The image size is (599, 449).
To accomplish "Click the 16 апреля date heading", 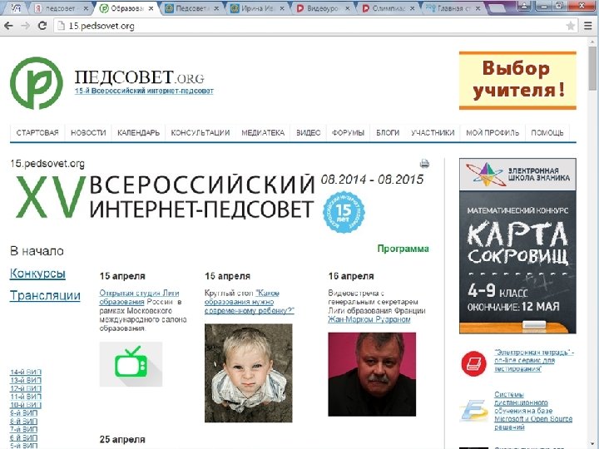I will tap(351, 276).
